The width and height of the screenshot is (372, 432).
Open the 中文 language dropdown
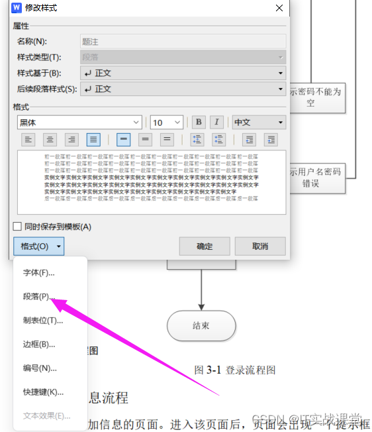[259, 123]
